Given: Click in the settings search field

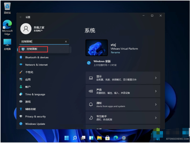Looking at the screenshot, I should (42, 42).
